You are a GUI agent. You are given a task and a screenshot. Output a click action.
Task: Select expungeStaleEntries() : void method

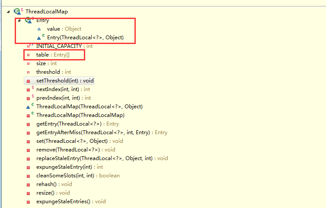[x=71, y=202]
